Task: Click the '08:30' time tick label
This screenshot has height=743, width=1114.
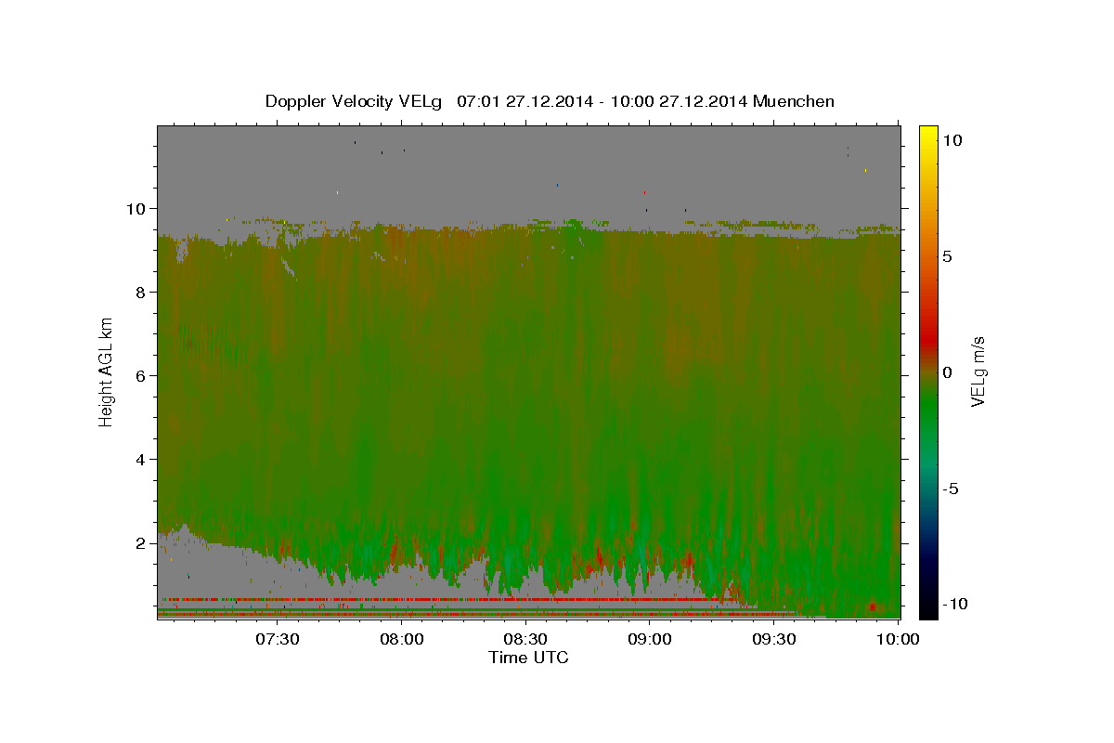Action: click(525, 639)
